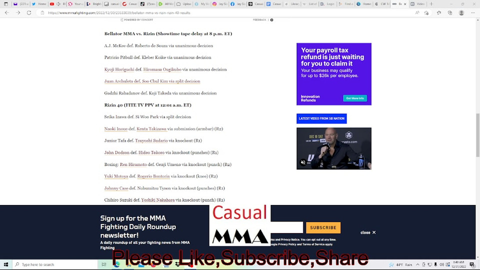The height and width of the screenshot is (270, 480).
Task: Open the taskbar clock and date
Action: [x=458, y=264]
